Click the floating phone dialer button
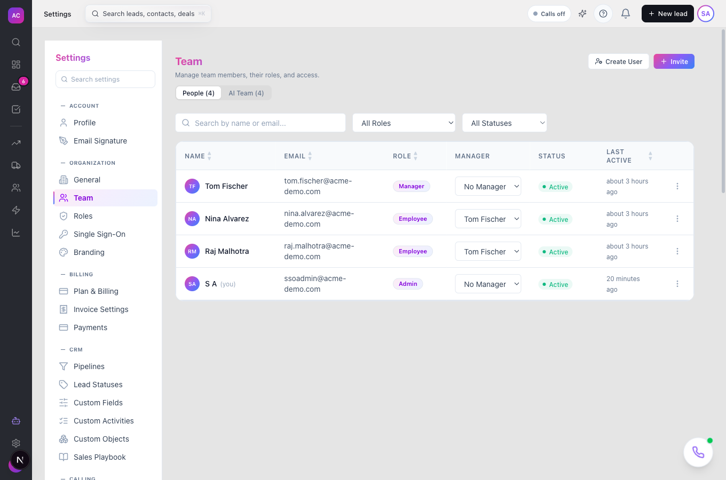Screen dimensions: 726x480 tap(698, 452)
